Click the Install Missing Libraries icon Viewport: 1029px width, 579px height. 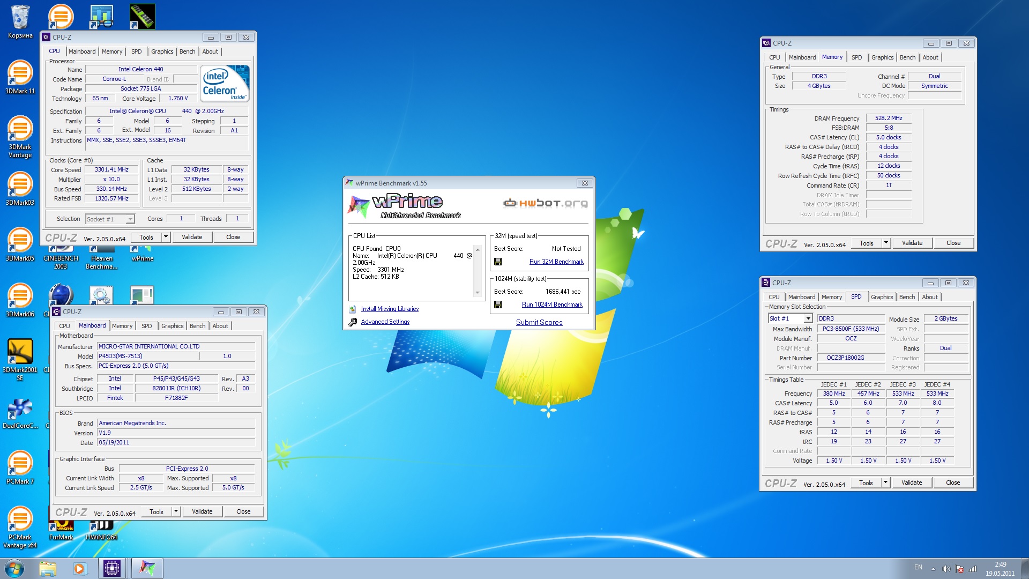pyautogui.click(x=353, y=309)
